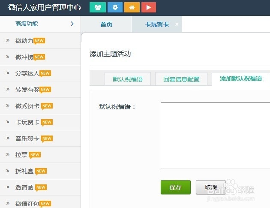Screen dimensions: 270x208
Task: Expand arrow beside 微秀贺卡
Action: pyautogui.click(x=8, y=106)
